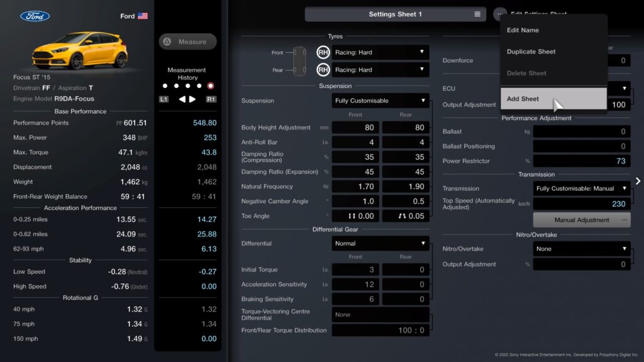The image size is (644, 362).
Task: Select the second measurement history dot
Action: [x=176, y=85]
